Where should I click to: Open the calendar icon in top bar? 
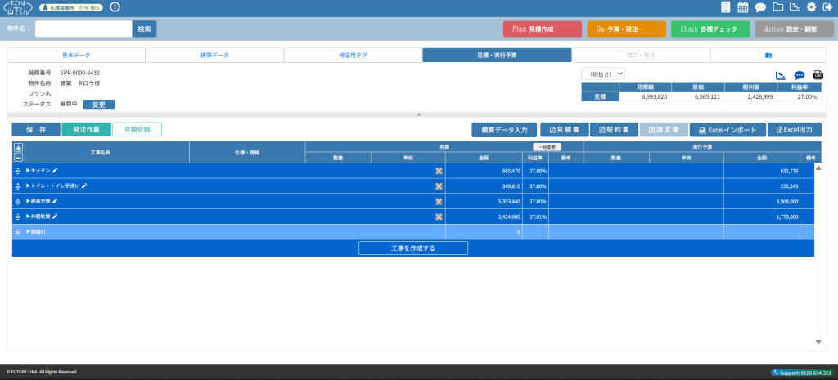click(743, 7)
